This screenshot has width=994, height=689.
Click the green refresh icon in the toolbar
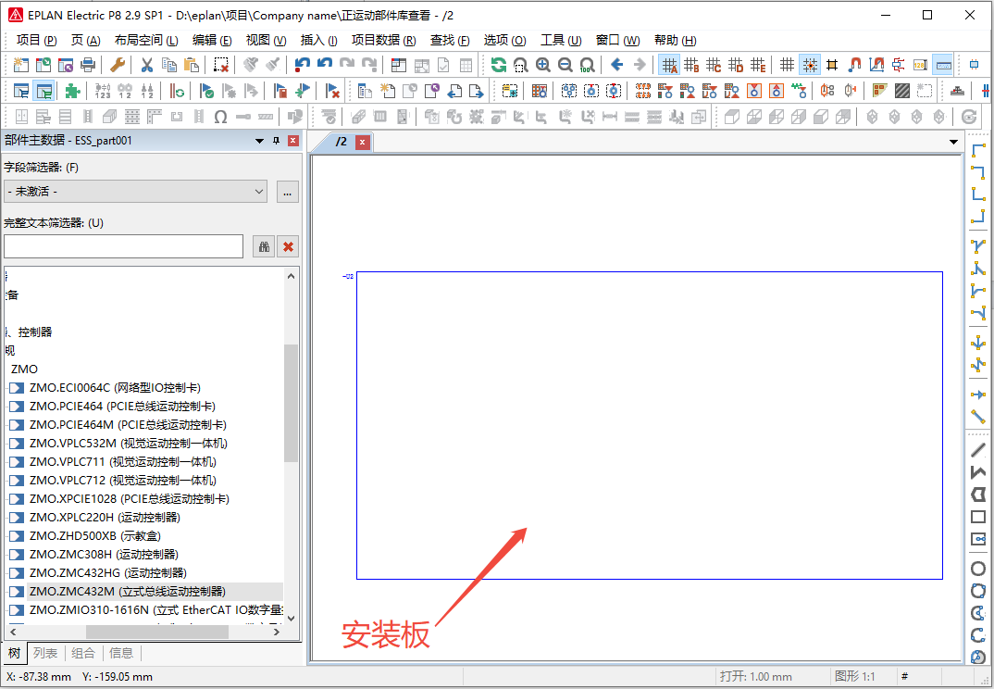(498, 65)
